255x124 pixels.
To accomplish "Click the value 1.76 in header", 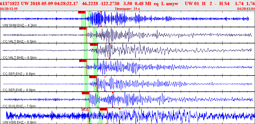I will point(251,4).
